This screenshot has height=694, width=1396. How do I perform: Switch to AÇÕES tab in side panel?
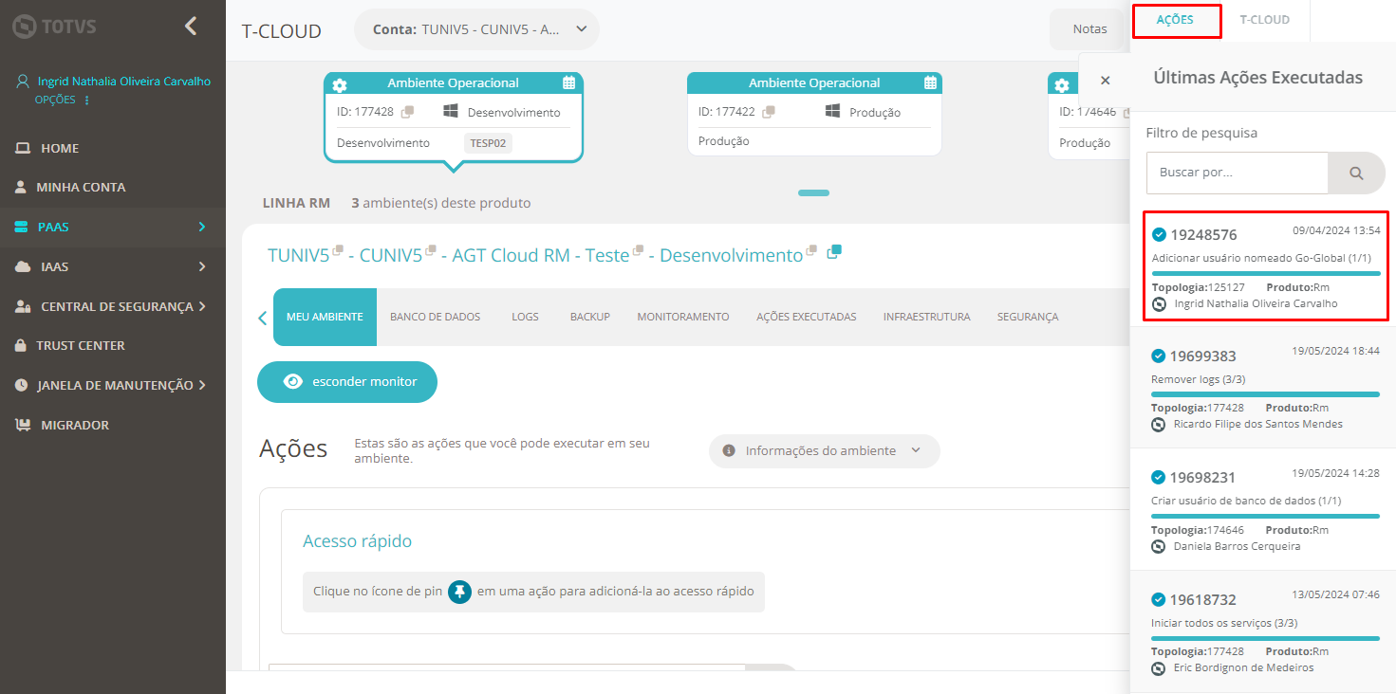tap(1175, 20)
